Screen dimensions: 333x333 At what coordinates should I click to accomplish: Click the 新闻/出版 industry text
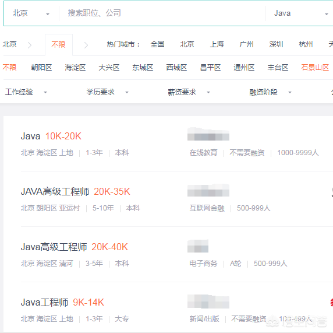pyautogui.click(x=204, y=319)
